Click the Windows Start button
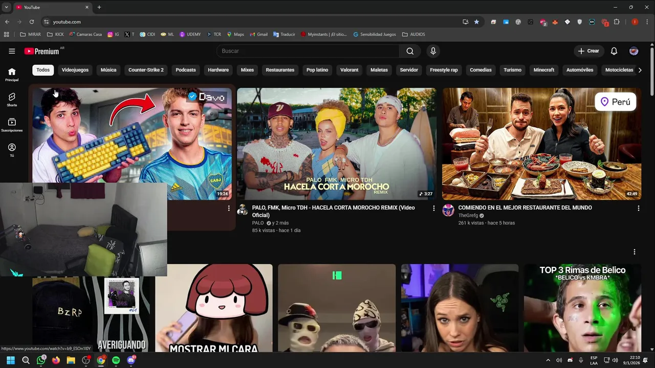This screenshot has height=368, width=655. click(x=11, y=360)
